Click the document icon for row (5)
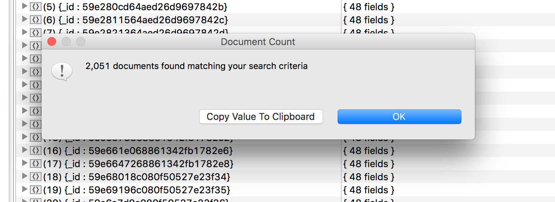 coord(35,7)
